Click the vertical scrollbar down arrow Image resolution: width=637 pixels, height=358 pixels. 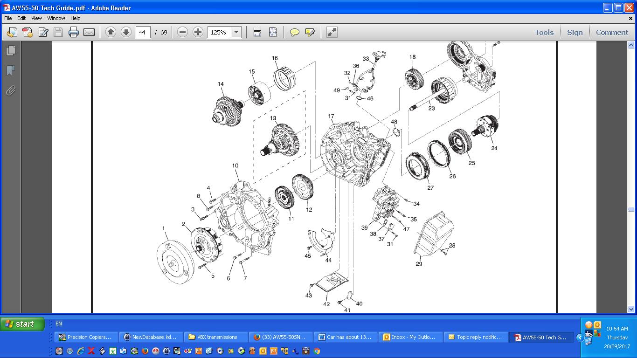pos(631,309)
